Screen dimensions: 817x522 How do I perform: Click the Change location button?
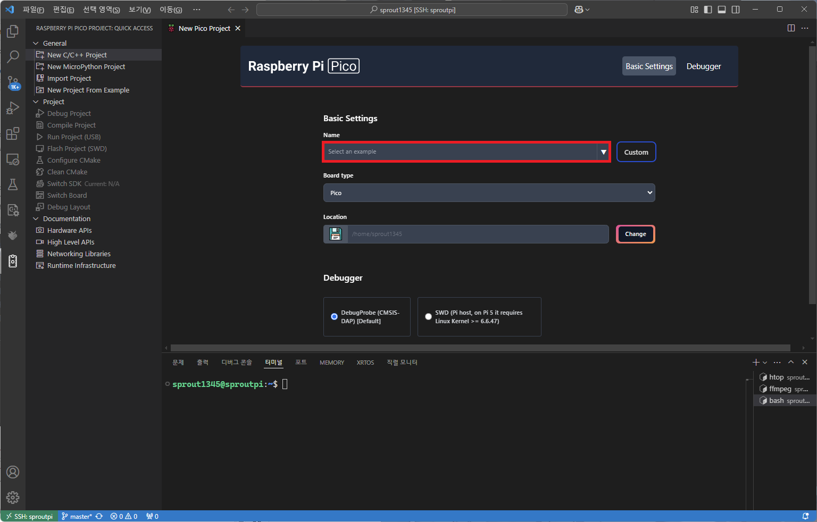point(636,234)
